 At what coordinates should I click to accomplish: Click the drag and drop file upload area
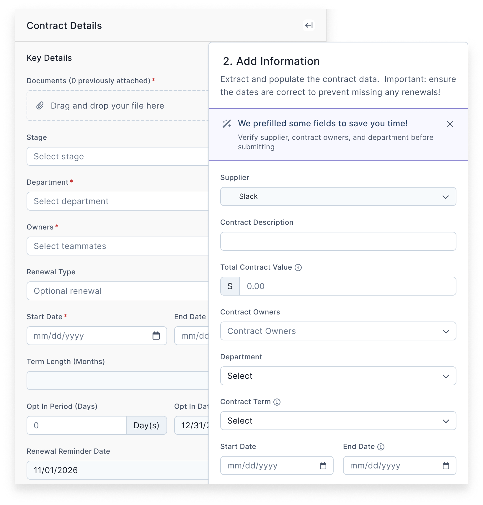[118, 105]
